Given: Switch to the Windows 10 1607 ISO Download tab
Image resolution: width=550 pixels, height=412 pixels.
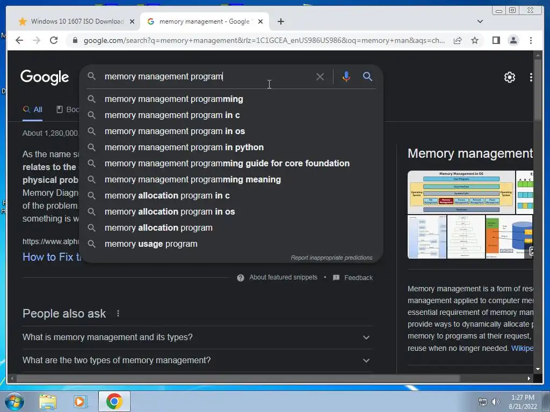Looking at the screenshot, I should click(x=73, y=21).
